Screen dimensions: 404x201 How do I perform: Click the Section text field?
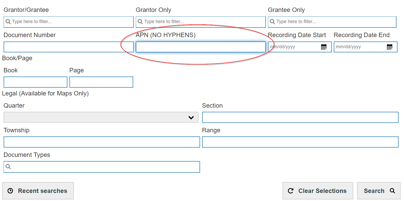pos(300,117)
